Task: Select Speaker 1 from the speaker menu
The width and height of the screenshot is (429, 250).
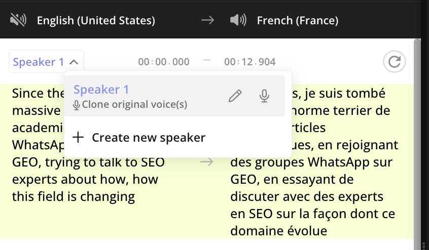Action: (101, 90)
